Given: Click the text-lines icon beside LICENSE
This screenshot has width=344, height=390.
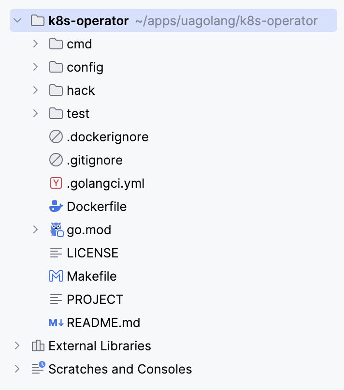Looking at the screenshot, I should pos(56,253).
